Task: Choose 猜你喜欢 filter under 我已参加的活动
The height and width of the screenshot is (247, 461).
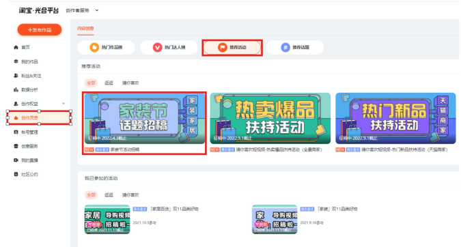Action: [130, 195]
